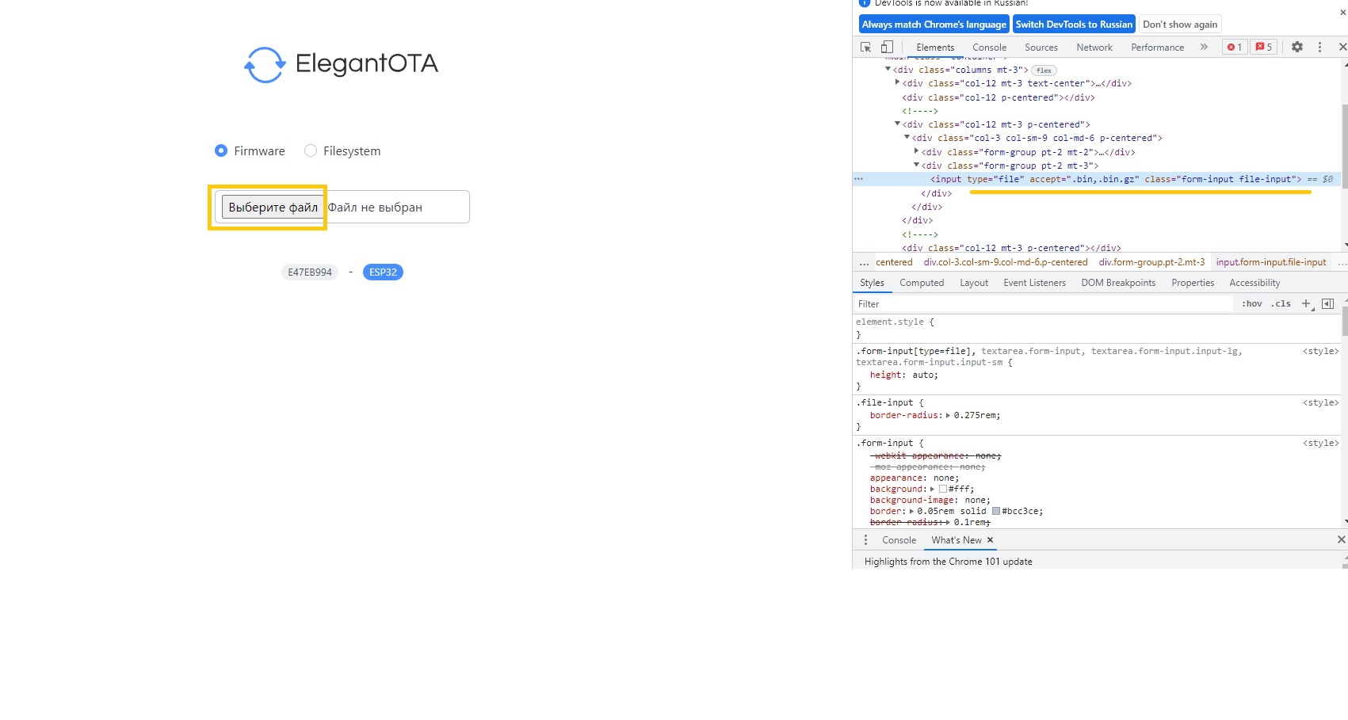Select the div.col-3.col-sm-9.col-md-6.p-centered breadcrumb

click(x=1006, y=262)
